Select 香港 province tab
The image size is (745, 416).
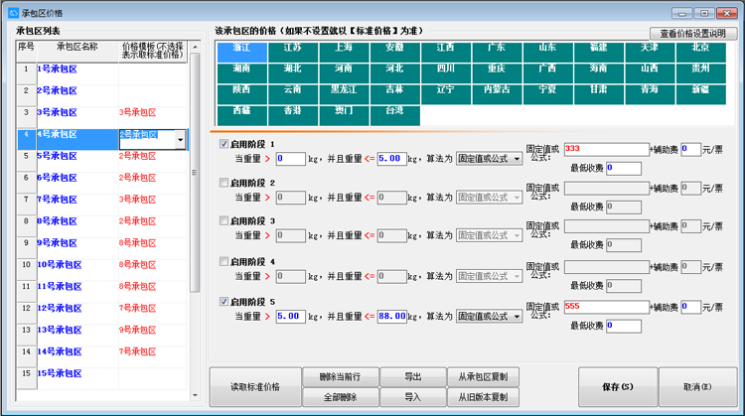coord(293,115)
